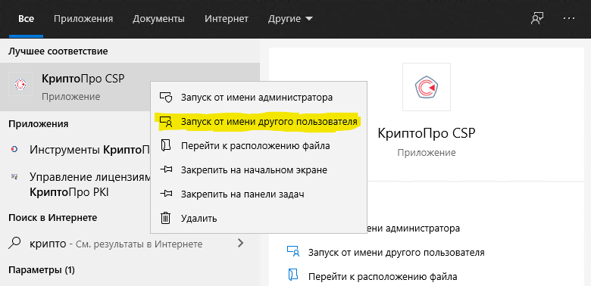Click КриптоПро CSP title in preview pane
591x286 pixels.
pos(427,133)
